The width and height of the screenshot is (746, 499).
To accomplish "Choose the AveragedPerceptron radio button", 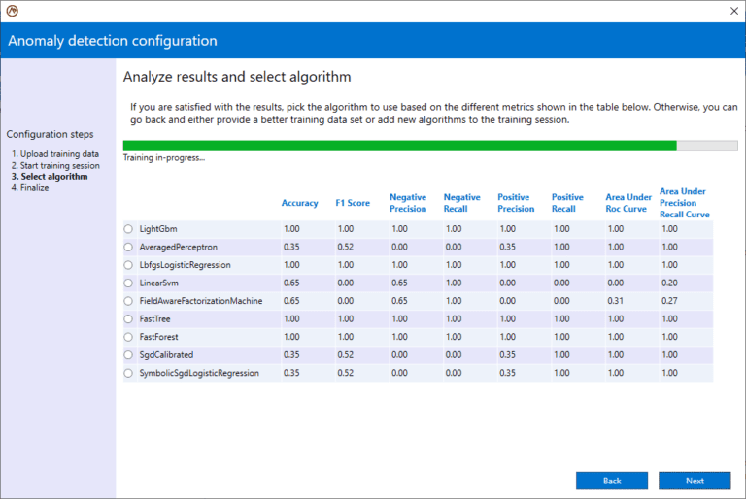I will click(x=128, y=247).
